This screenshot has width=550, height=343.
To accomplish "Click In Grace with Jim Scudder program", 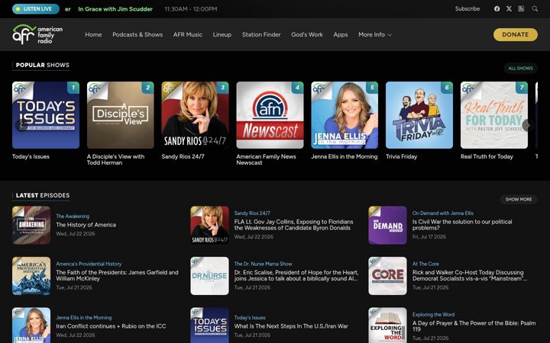I will [115, 9].
